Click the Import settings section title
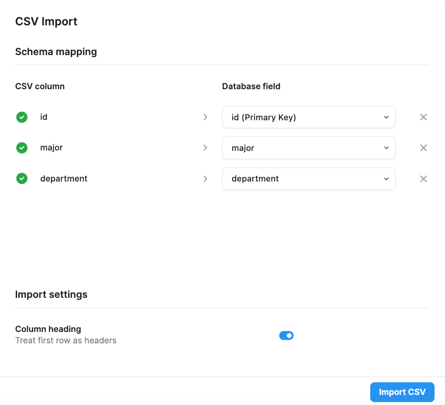Image resolution: width=445 pixels, height=405 pixels. [52, 294]
